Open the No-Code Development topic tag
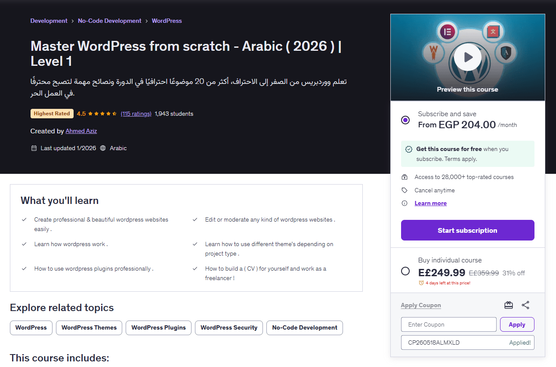This screenshot has width=556, height=367. coord(305,327)
